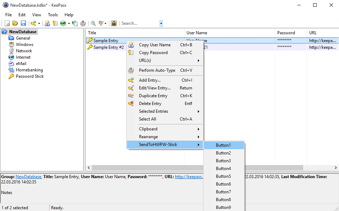Open the URL globe dropdown arrow in toolbar
The image size is (339, 211).
point(69,23)
